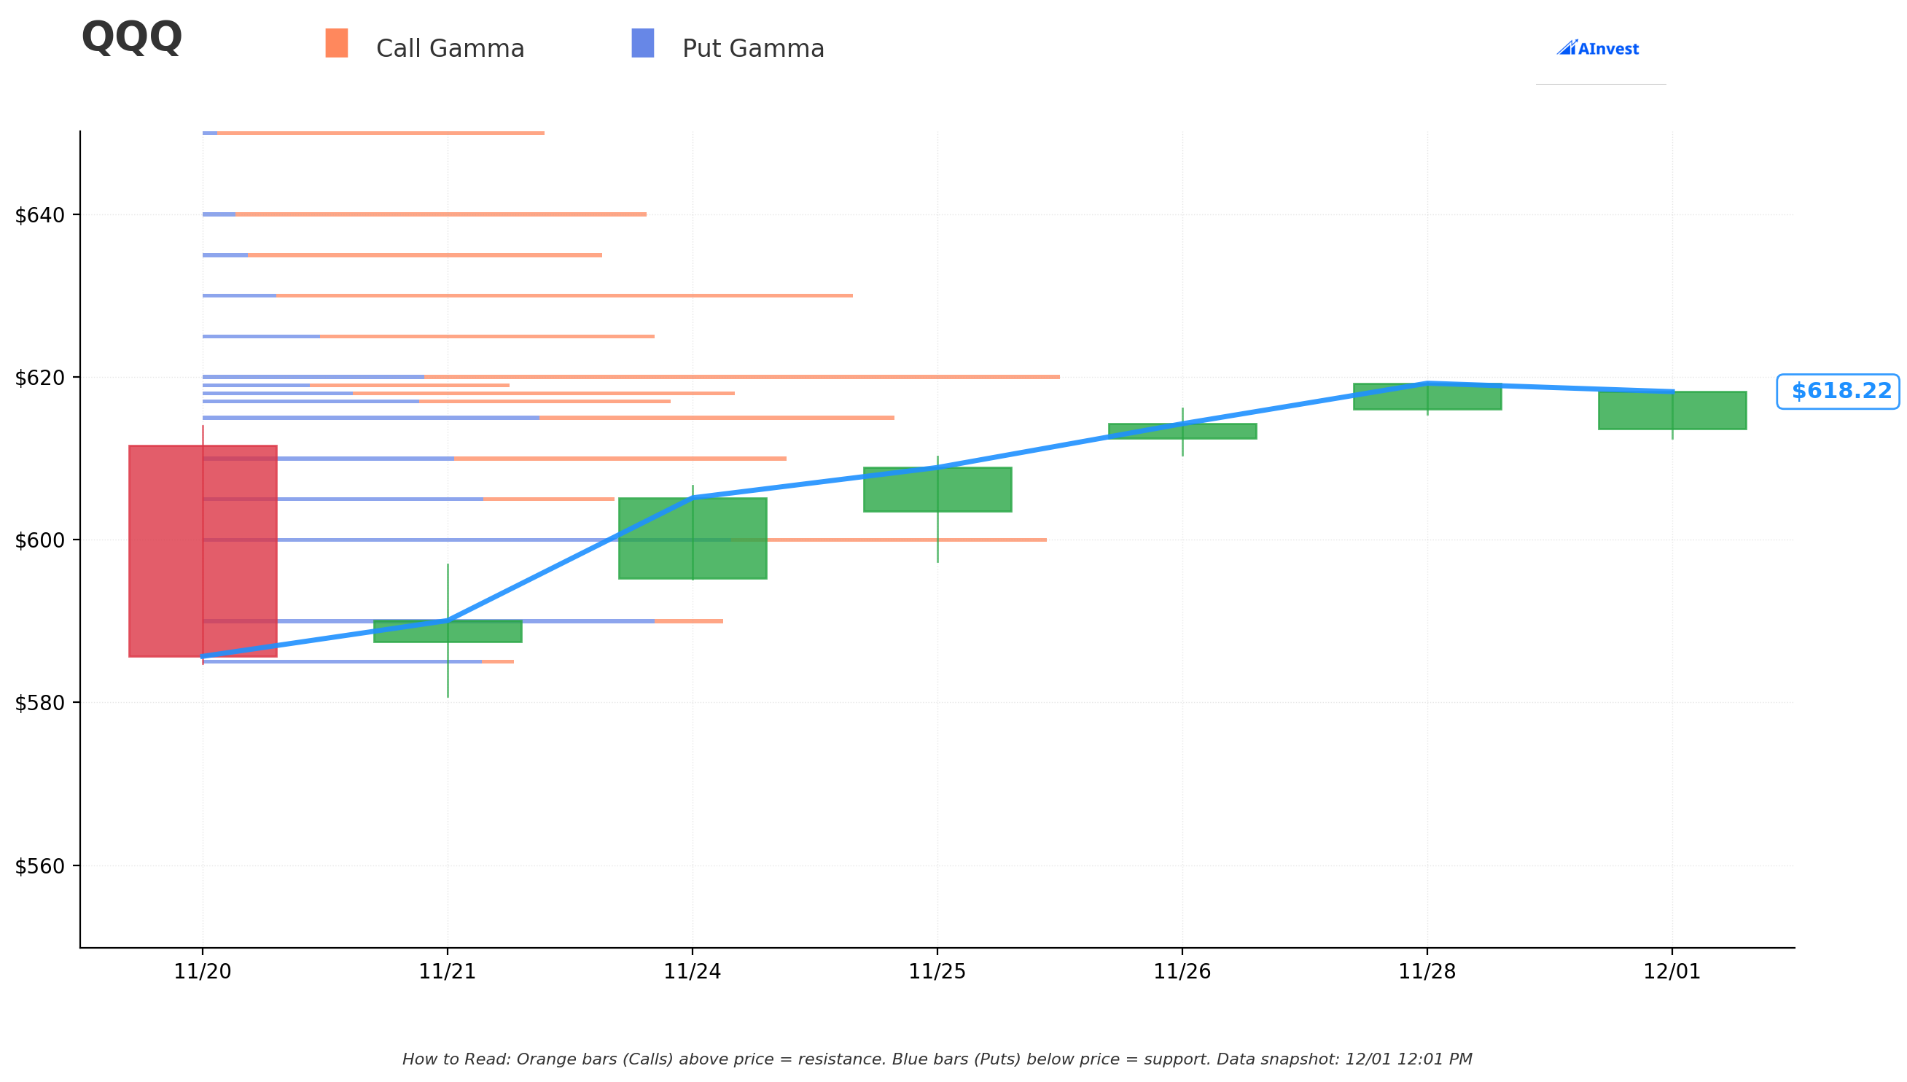Viewport: 1907px width, 1082px height.
Task: Click the $580 y-axis label
Action: click(x=40, y=703)
